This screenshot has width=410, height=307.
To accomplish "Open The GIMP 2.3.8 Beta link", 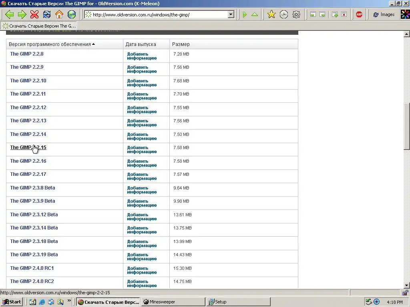I will [x=33, y=188].
